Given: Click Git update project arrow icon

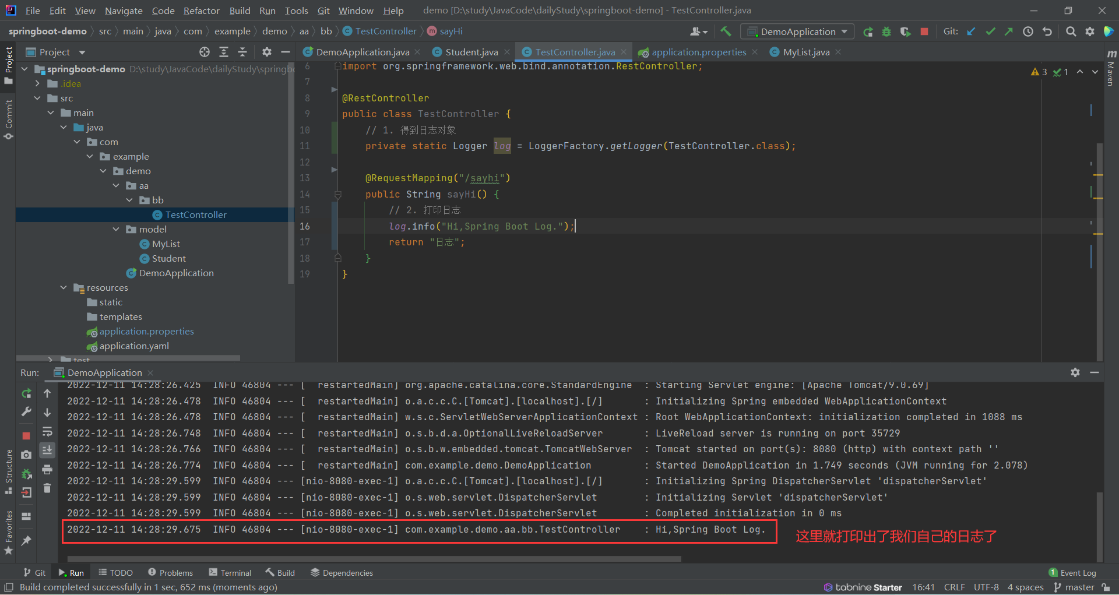Looking at the screenshot, I should coord(971,31).
